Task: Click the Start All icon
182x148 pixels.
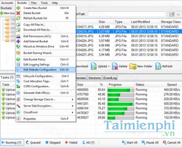Action: [124, 142]
